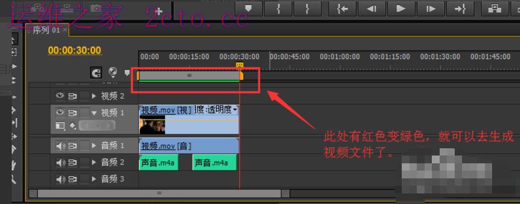Open Set Display Style for 视频 1
The image size is (520, 204).
click(60, 126)
